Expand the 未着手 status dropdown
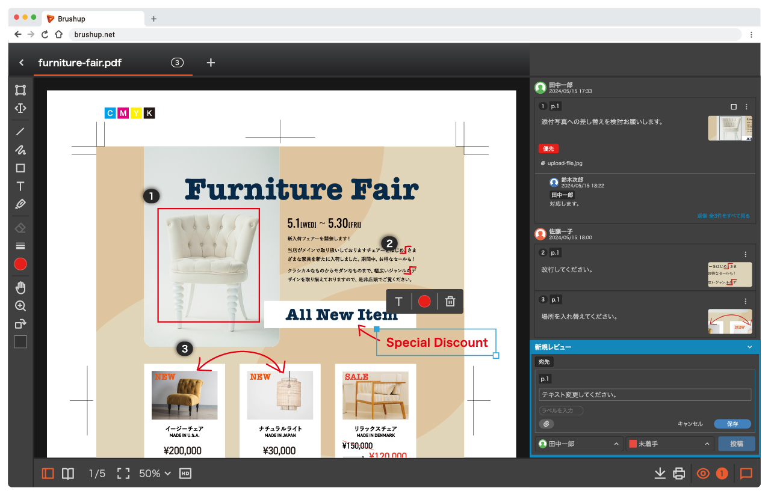Viewport: 771px width, 494px height. (669, 444)
